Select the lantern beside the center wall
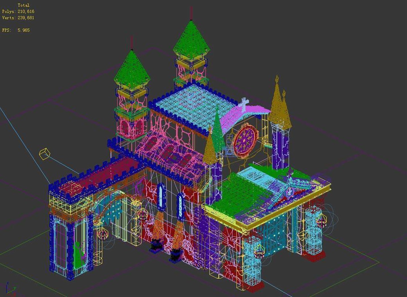 pos(142,214)
